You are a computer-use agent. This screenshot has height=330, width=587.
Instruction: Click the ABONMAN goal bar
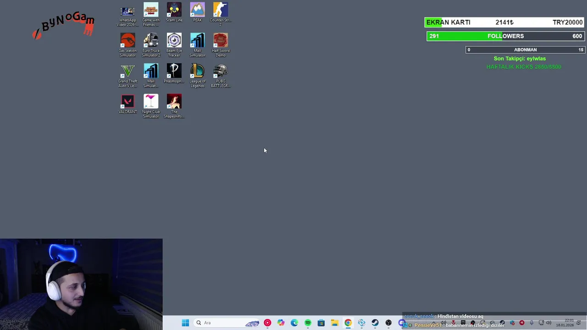(x=525, y=49)
